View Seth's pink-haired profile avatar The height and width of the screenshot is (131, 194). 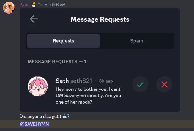click(38, 86)
